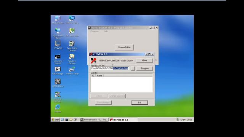244x137 pixels.
Task: Select the Install all Hardware icon
Action: pyautogui.click(x=58, y=97)
